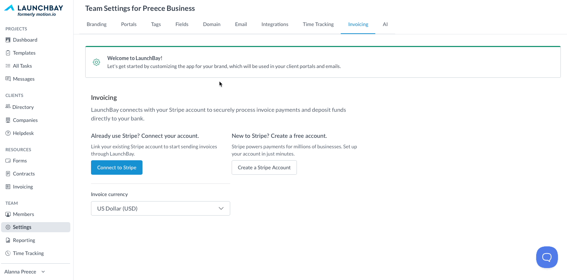
Task: Switch to the Tags tab
Action: pos(156,24)
